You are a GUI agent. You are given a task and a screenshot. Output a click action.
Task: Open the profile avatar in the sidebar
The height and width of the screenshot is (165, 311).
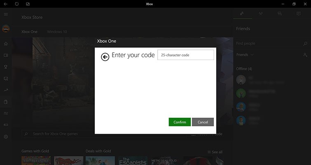pyautogui.click(x=6, y=29)
